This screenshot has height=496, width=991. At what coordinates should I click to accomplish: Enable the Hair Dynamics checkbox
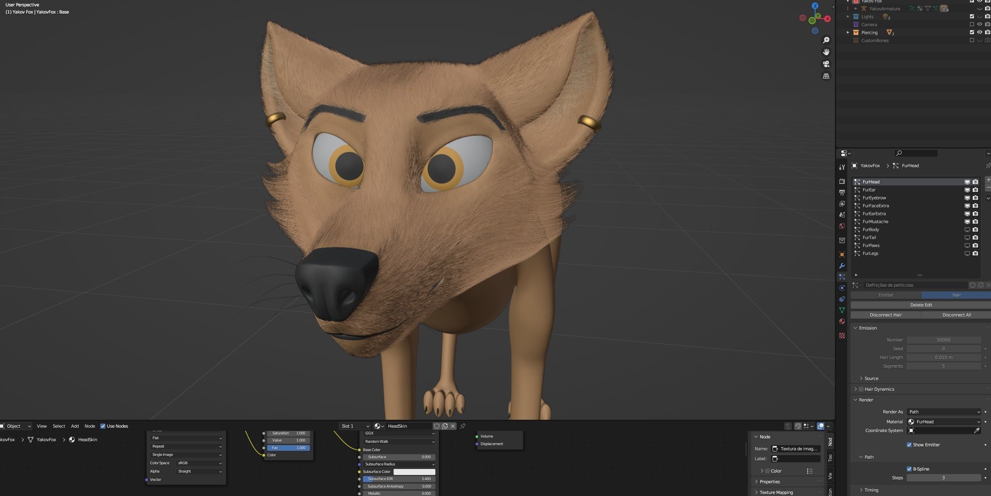pos(861,389)
